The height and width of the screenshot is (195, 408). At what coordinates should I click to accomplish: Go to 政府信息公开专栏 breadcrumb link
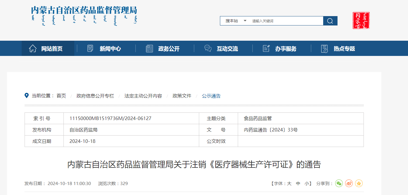[95, 96]
